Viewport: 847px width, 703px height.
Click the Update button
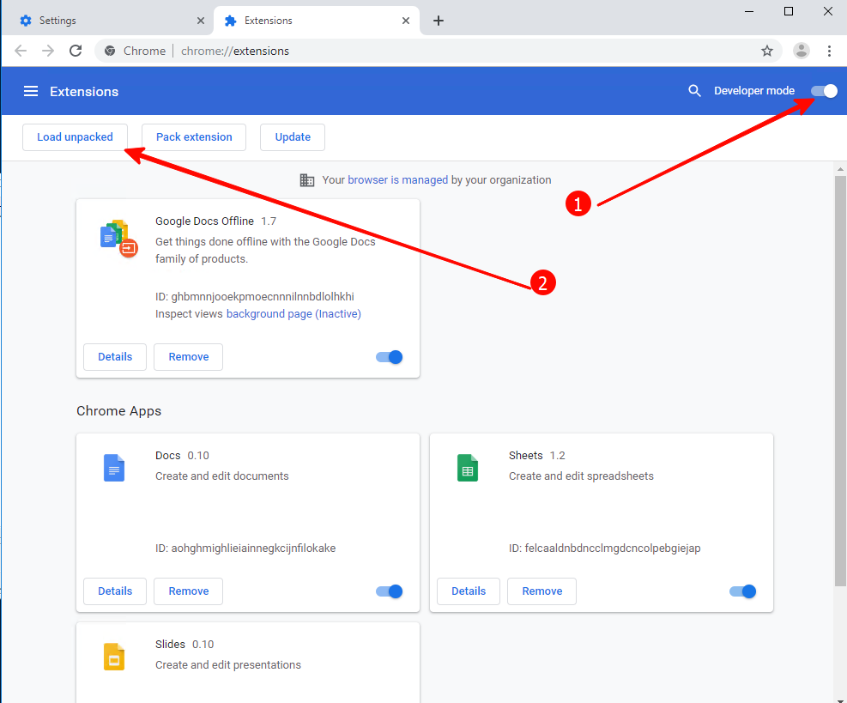[293, 137]
